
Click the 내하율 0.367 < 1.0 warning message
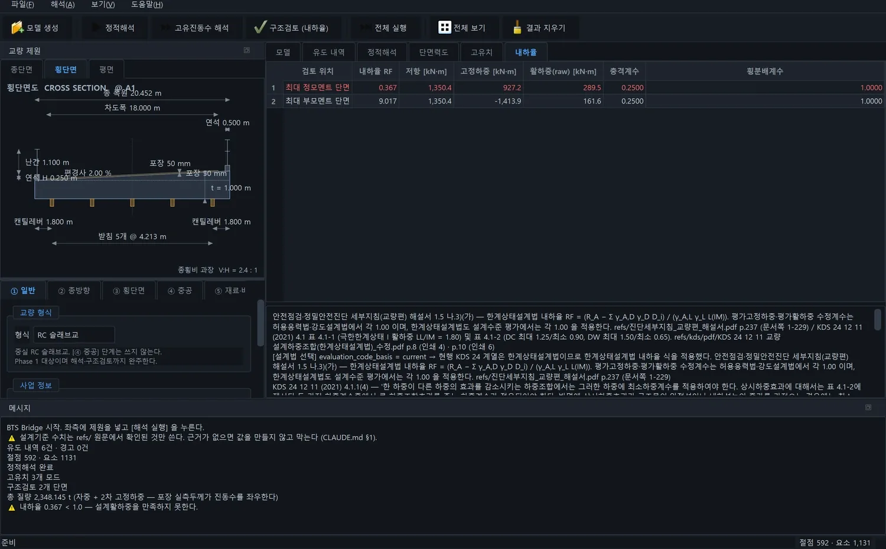point(102,507)
